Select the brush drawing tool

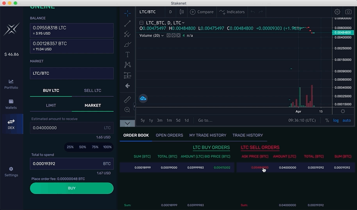click(127, 45)
